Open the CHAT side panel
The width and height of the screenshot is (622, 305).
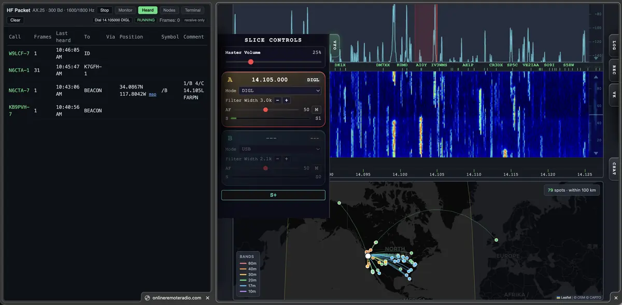click(614, 169)
